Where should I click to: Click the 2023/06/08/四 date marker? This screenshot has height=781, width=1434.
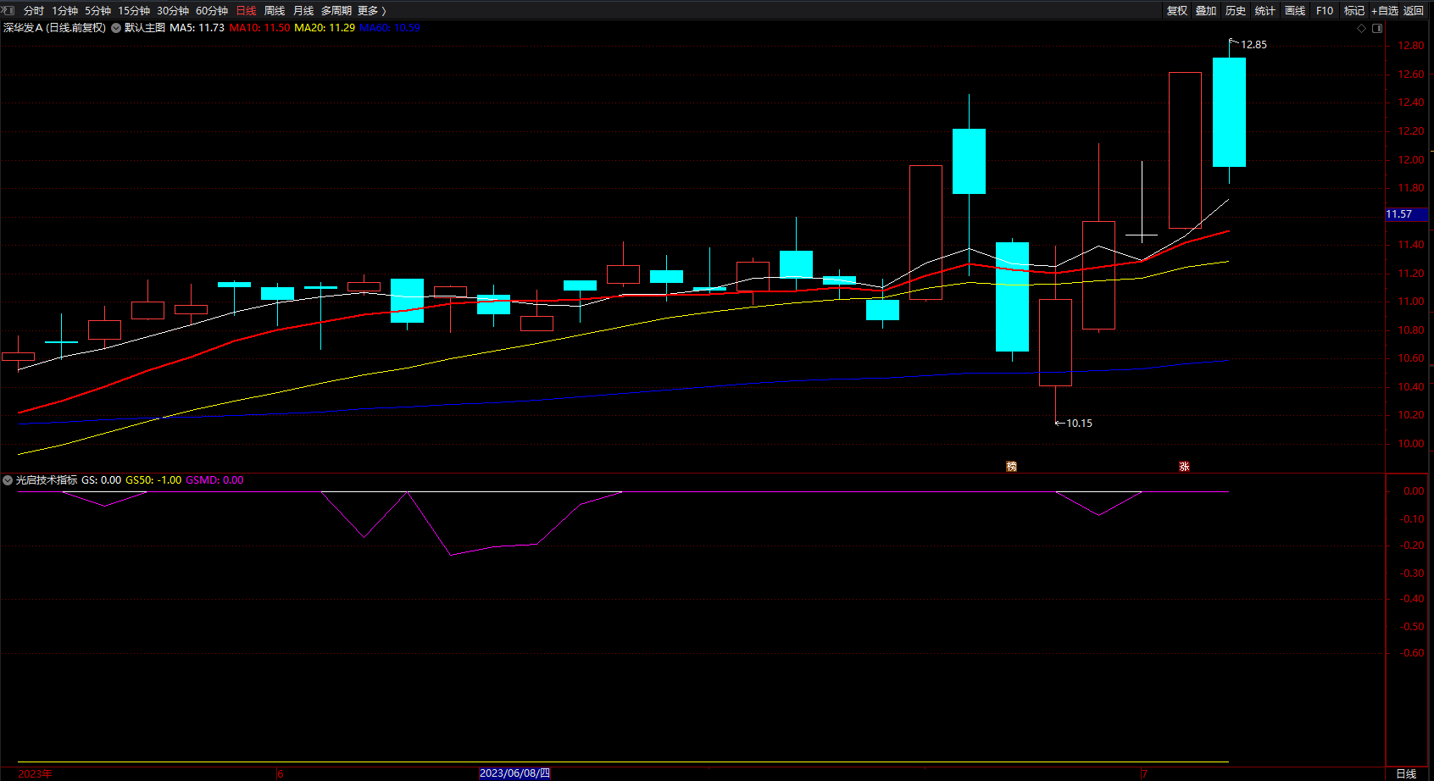515,773
